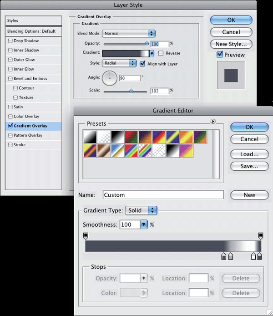273x316 pixels.
Task: Uncheck the Gradient Overlay checkbox
Action: pyautogui.click(x=10, y=126)
